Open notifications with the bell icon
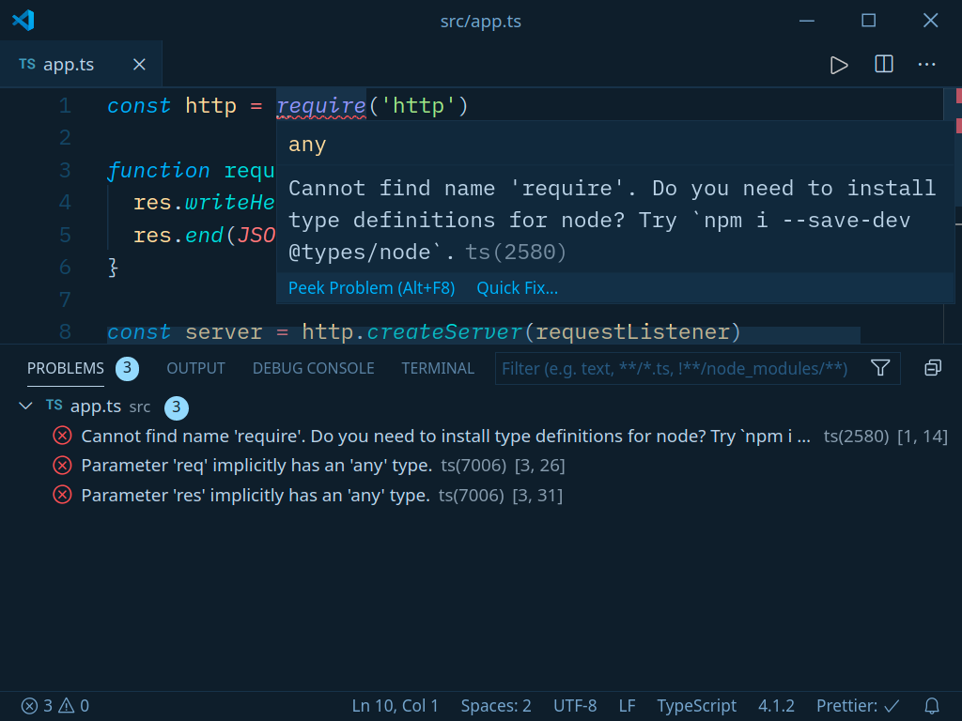This screenshot has height=721, width=962. pos(931,706)
